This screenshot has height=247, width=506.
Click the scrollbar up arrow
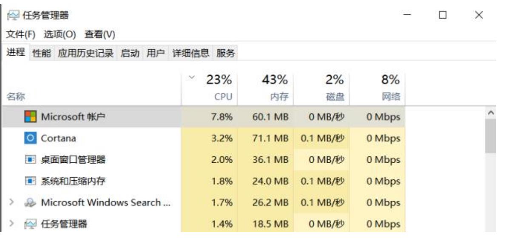point(491,113)
